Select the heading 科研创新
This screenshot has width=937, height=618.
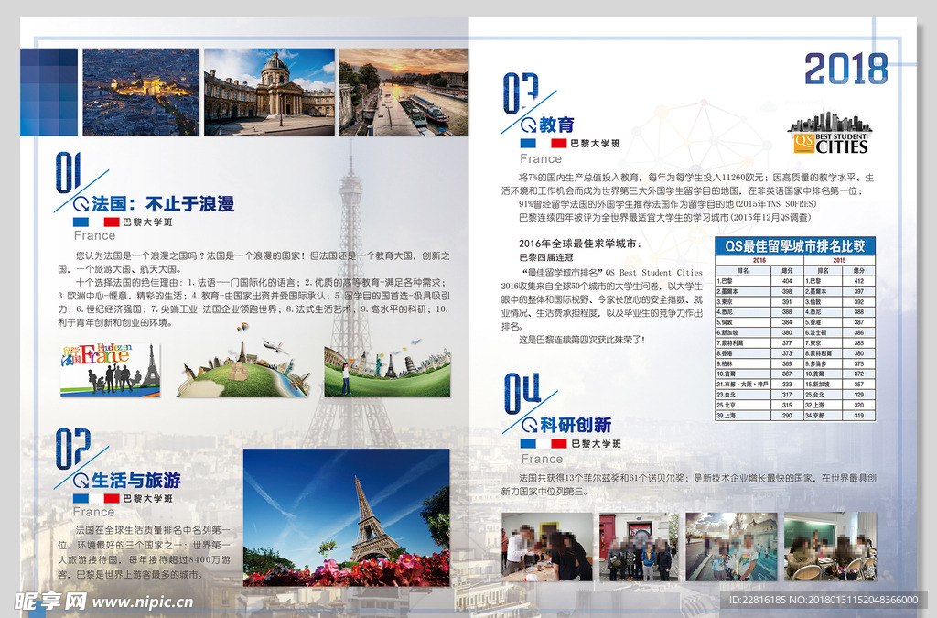point(576,426)
